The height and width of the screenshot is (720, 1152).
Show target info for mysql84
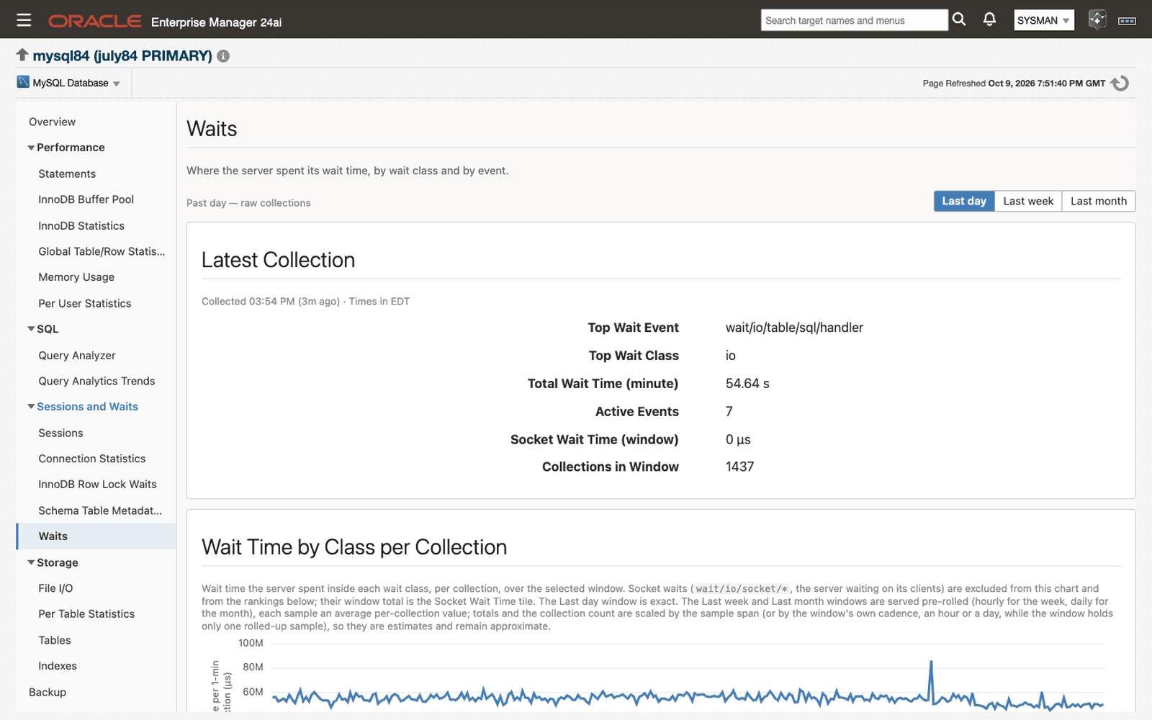click(223, 56)
